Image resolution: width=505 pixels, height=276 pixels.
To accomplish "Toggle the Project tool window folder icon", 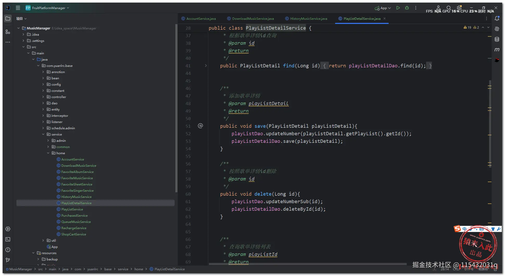I will point(8,18).
